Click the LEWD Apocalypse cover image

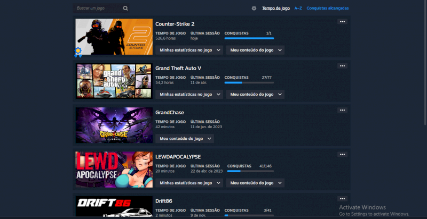point(114,170)
